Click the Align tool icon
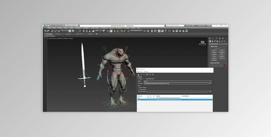 [x=148, y=31]
